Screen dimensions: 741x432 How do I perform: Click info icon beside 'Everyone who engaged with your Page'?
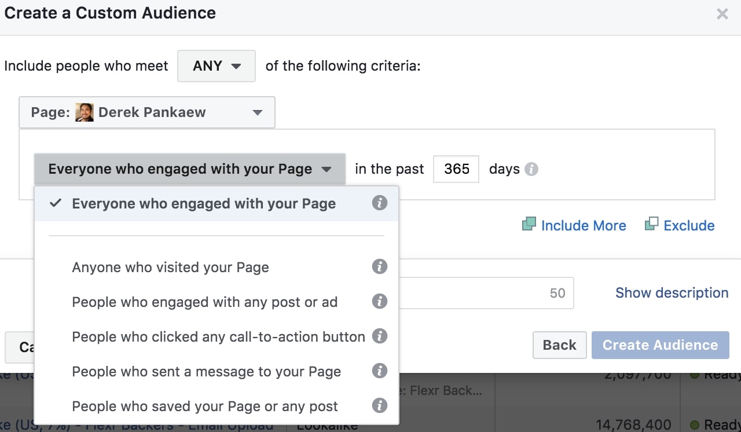pos(379,204)
